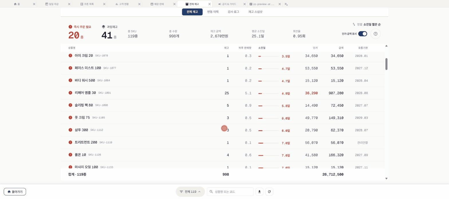This screenshot has height=199, width=449.
Task: Open the 매장 판매 tab
Action: click(157, 4)
